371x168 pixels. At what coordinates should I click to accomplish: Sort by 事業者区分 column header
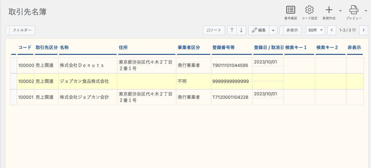point(189,47)
